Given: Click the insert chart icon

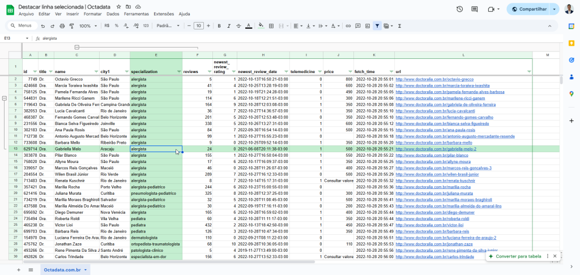Looking at the screenshot, I should pyautogui.click(x=367, y=26).
